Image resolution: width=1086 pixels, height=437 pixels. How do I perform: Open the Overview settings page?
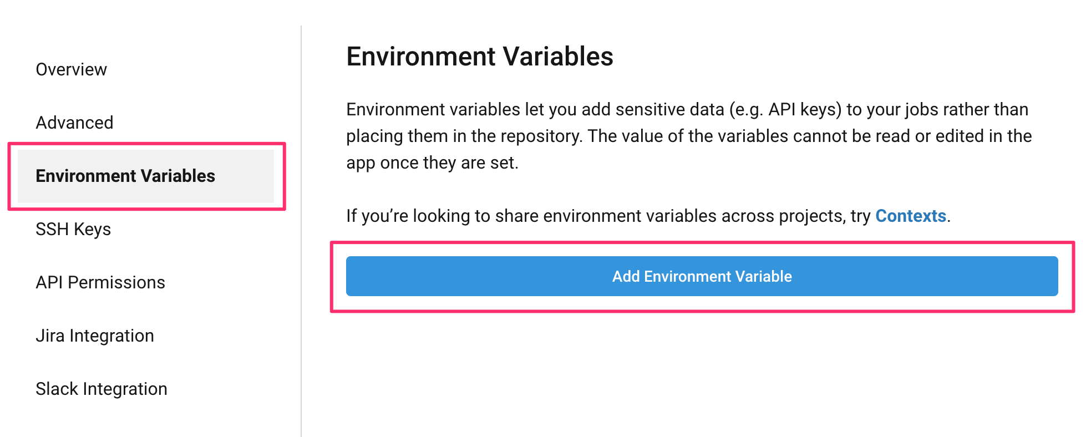click(x=71, y=69)
